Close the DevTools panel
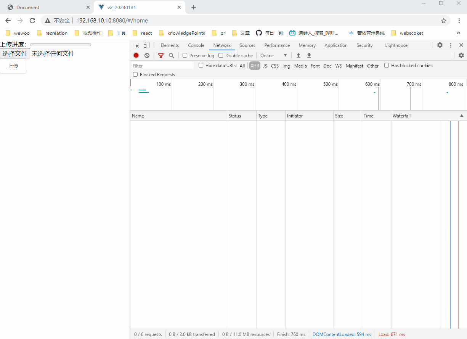This screenshot has height=339, width=467. click(461, 45)
